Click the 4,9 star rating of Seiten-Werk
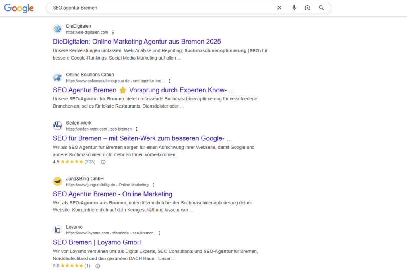The height and width of the screenshot is (271, 407). click(74, 162)
